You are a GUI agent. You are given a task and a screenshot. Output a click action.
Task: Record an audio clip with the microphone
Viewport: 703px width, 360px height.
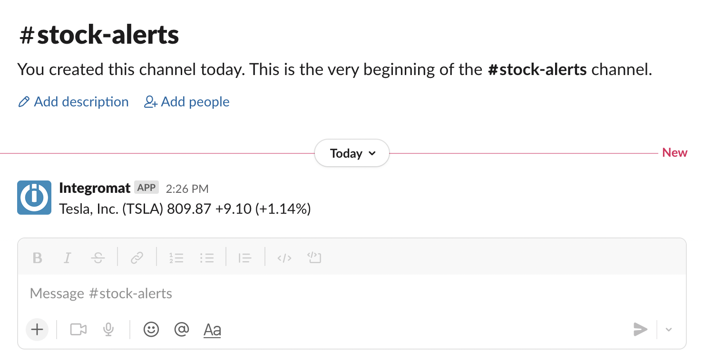coord(108,329)
